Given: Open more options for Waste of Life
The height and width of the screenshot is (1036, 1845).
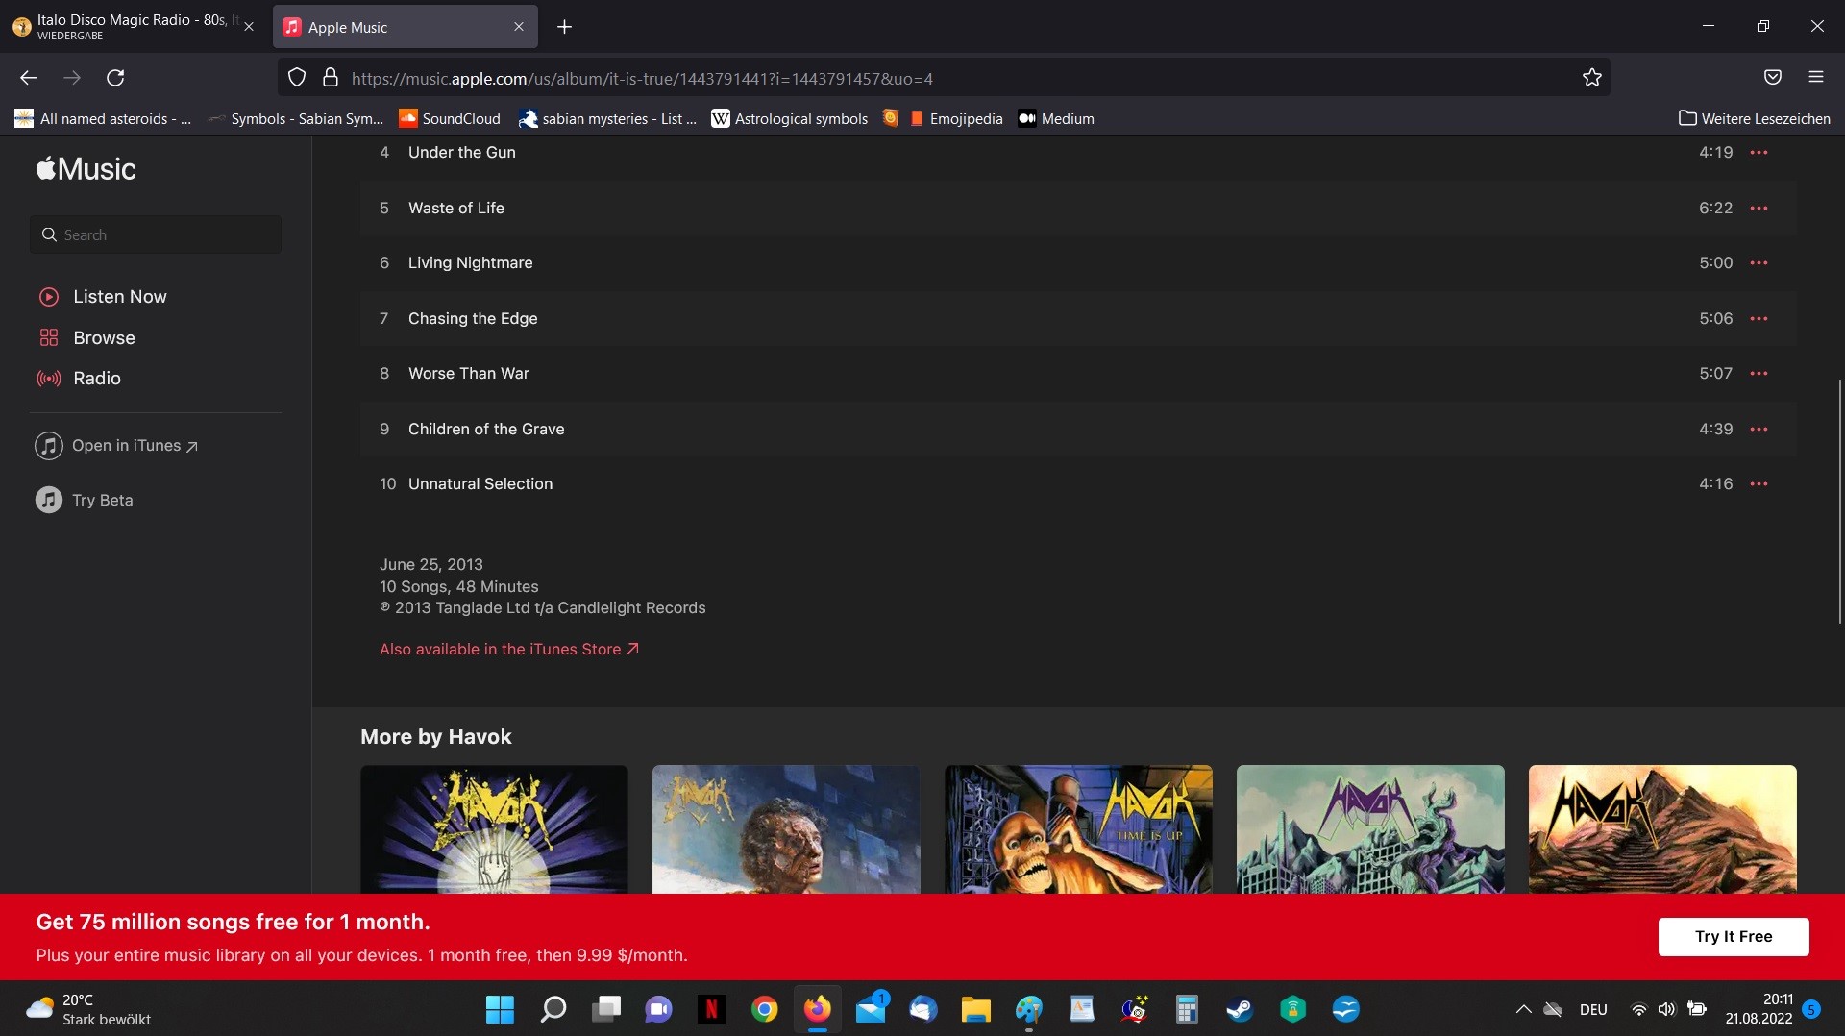Looking at the screenshot, I should click(1759, 209).
